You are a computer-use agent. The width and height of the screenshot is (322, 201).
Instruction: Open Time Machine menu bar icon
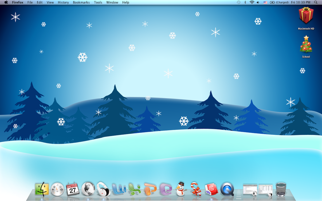point(238,3)
